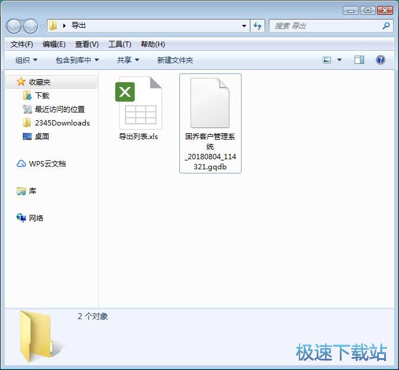
Task: Click the 最近访问的位置 icon
Action: point(27,109)
